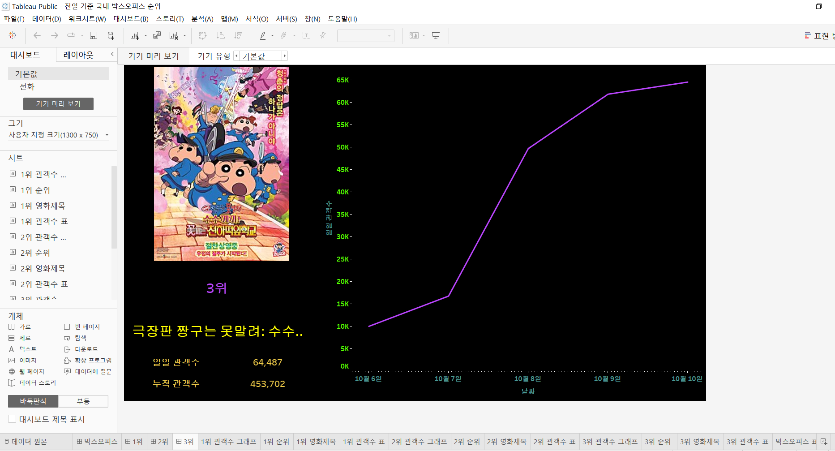This screenshot has width=835, height=451.
Task: Open the Analysis (분석) menu
Action: [202, 19]
